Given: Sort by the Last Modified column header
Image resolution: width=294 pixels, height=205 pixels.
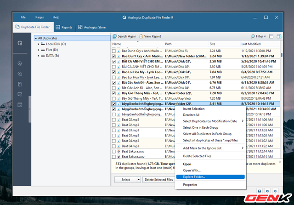Looking at the screenshot, I should (260, 44).
